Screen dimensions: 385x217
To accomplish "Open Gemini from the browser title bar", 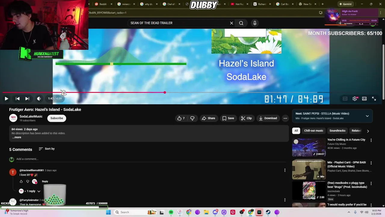I will (x=345, y=4).
